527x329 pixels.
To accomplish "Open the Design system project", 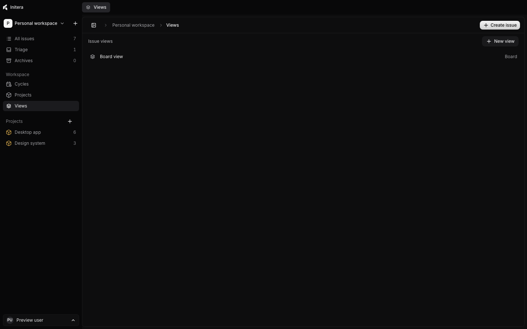I will point(41,143).
